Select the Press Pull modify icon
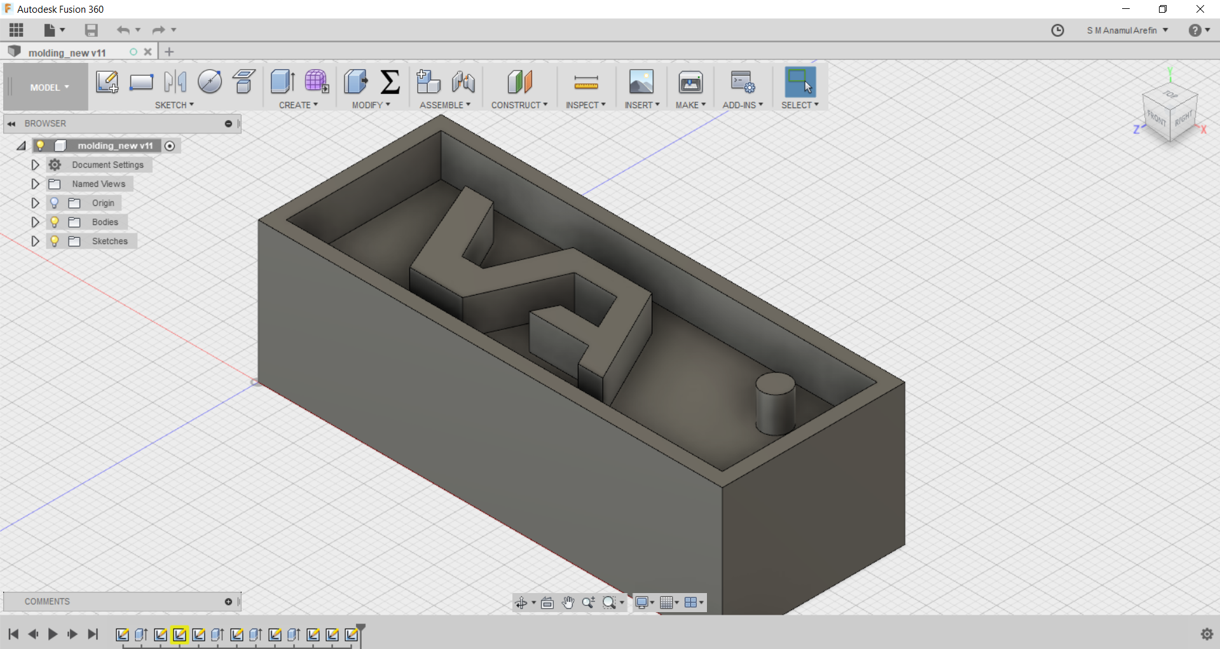Screen dimensions: 1220x649 [x=356, y=82]
